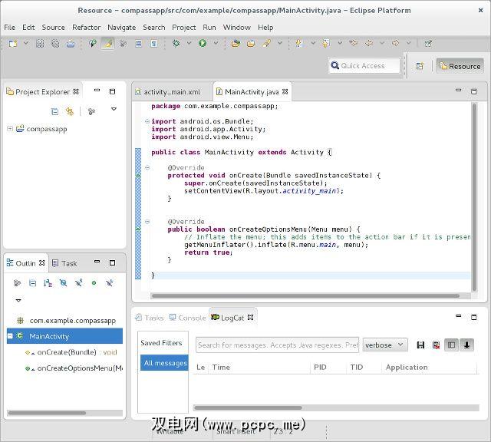
Task: Click the LogCat message search field
Action: (277, 345)
